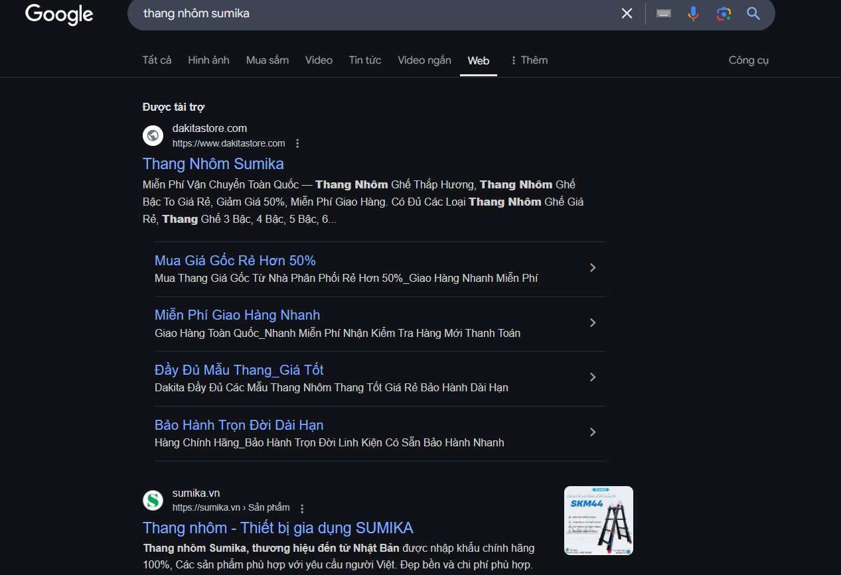
Task: Search by image with Lens icon
Action: (724, 13)
